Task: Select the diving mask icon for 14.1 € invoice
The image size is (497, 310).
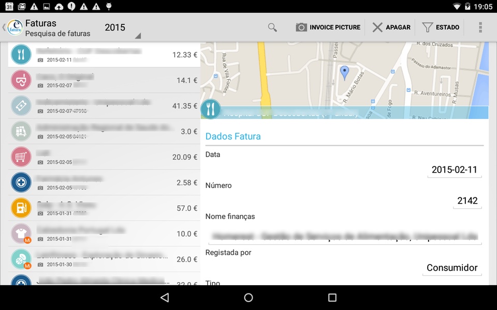Action: pos(21,80)
